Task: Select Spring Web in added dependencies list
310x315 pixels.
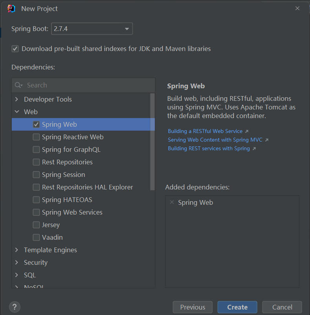Action: (x=195, y=202)
